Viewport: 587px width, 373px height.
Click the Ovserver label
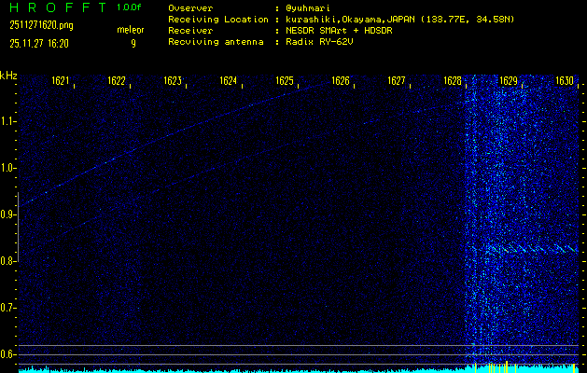click(x=190, y=8)
